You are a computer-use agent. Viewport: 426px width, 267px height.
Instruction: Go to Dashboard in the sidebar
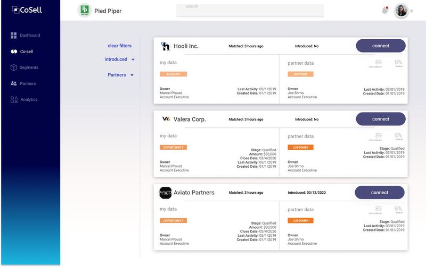click(x=30, y=36)
